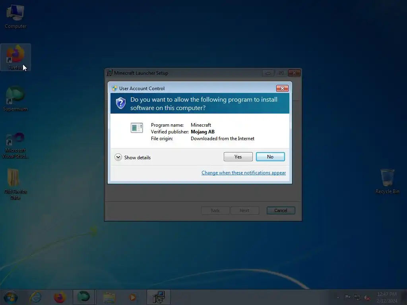Screen dimensions: 407x305
Task: Click the UAC shield question icon
Action: click(x=121, y=103)
